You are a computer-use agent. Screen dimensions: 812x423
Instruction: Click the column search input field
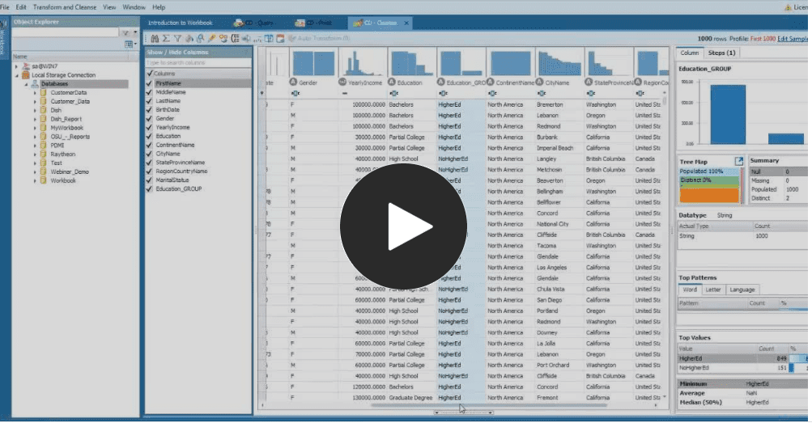(x=198, y=62)
